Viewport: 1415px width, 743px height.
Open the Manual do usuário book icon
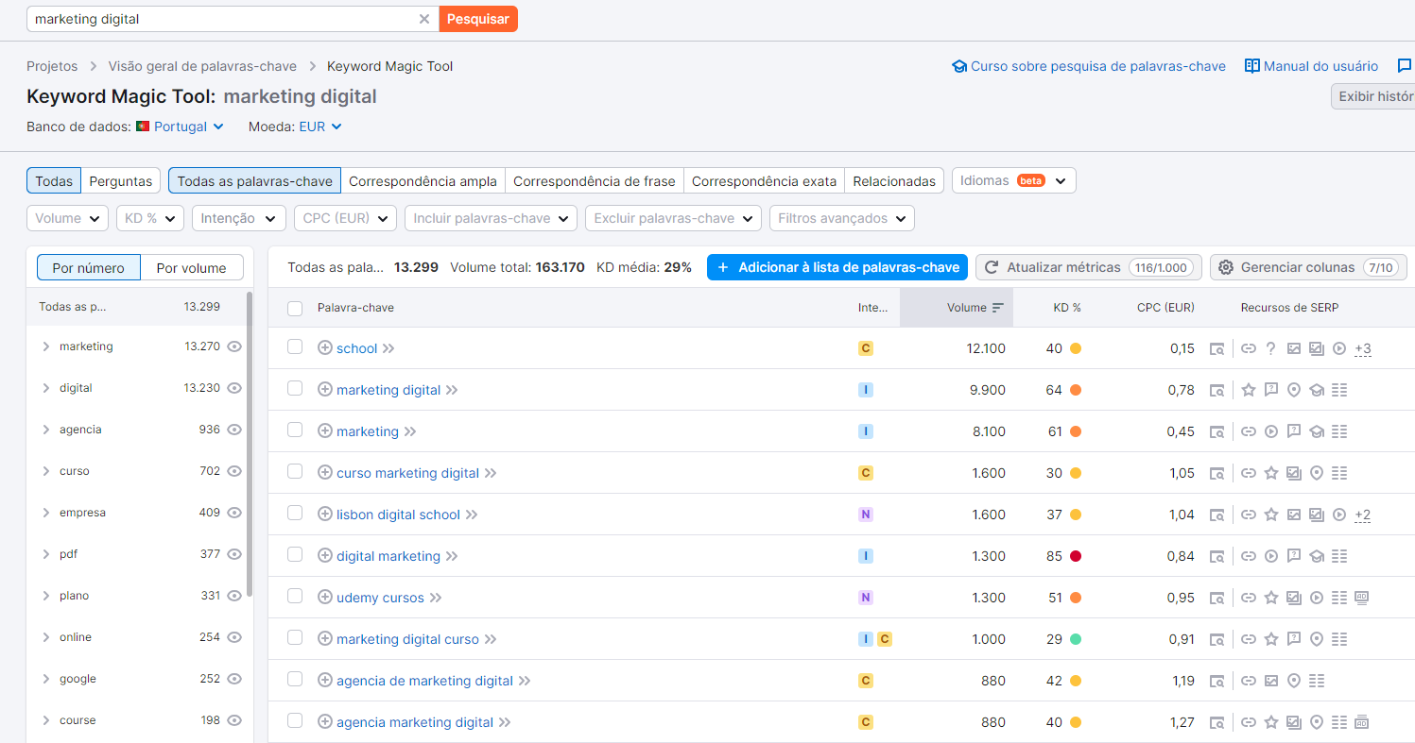1252,66
